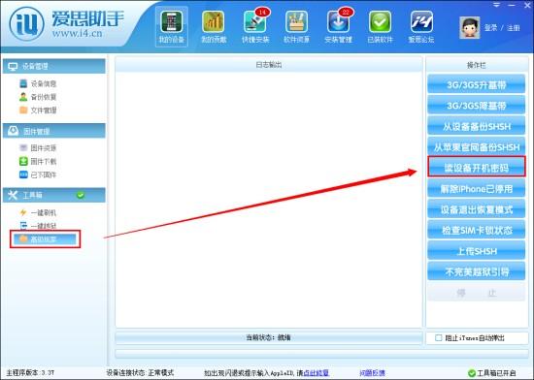534x380 pixels.
Task: Collapse the 设备管理 section header
Action: [x=54, y=66]
